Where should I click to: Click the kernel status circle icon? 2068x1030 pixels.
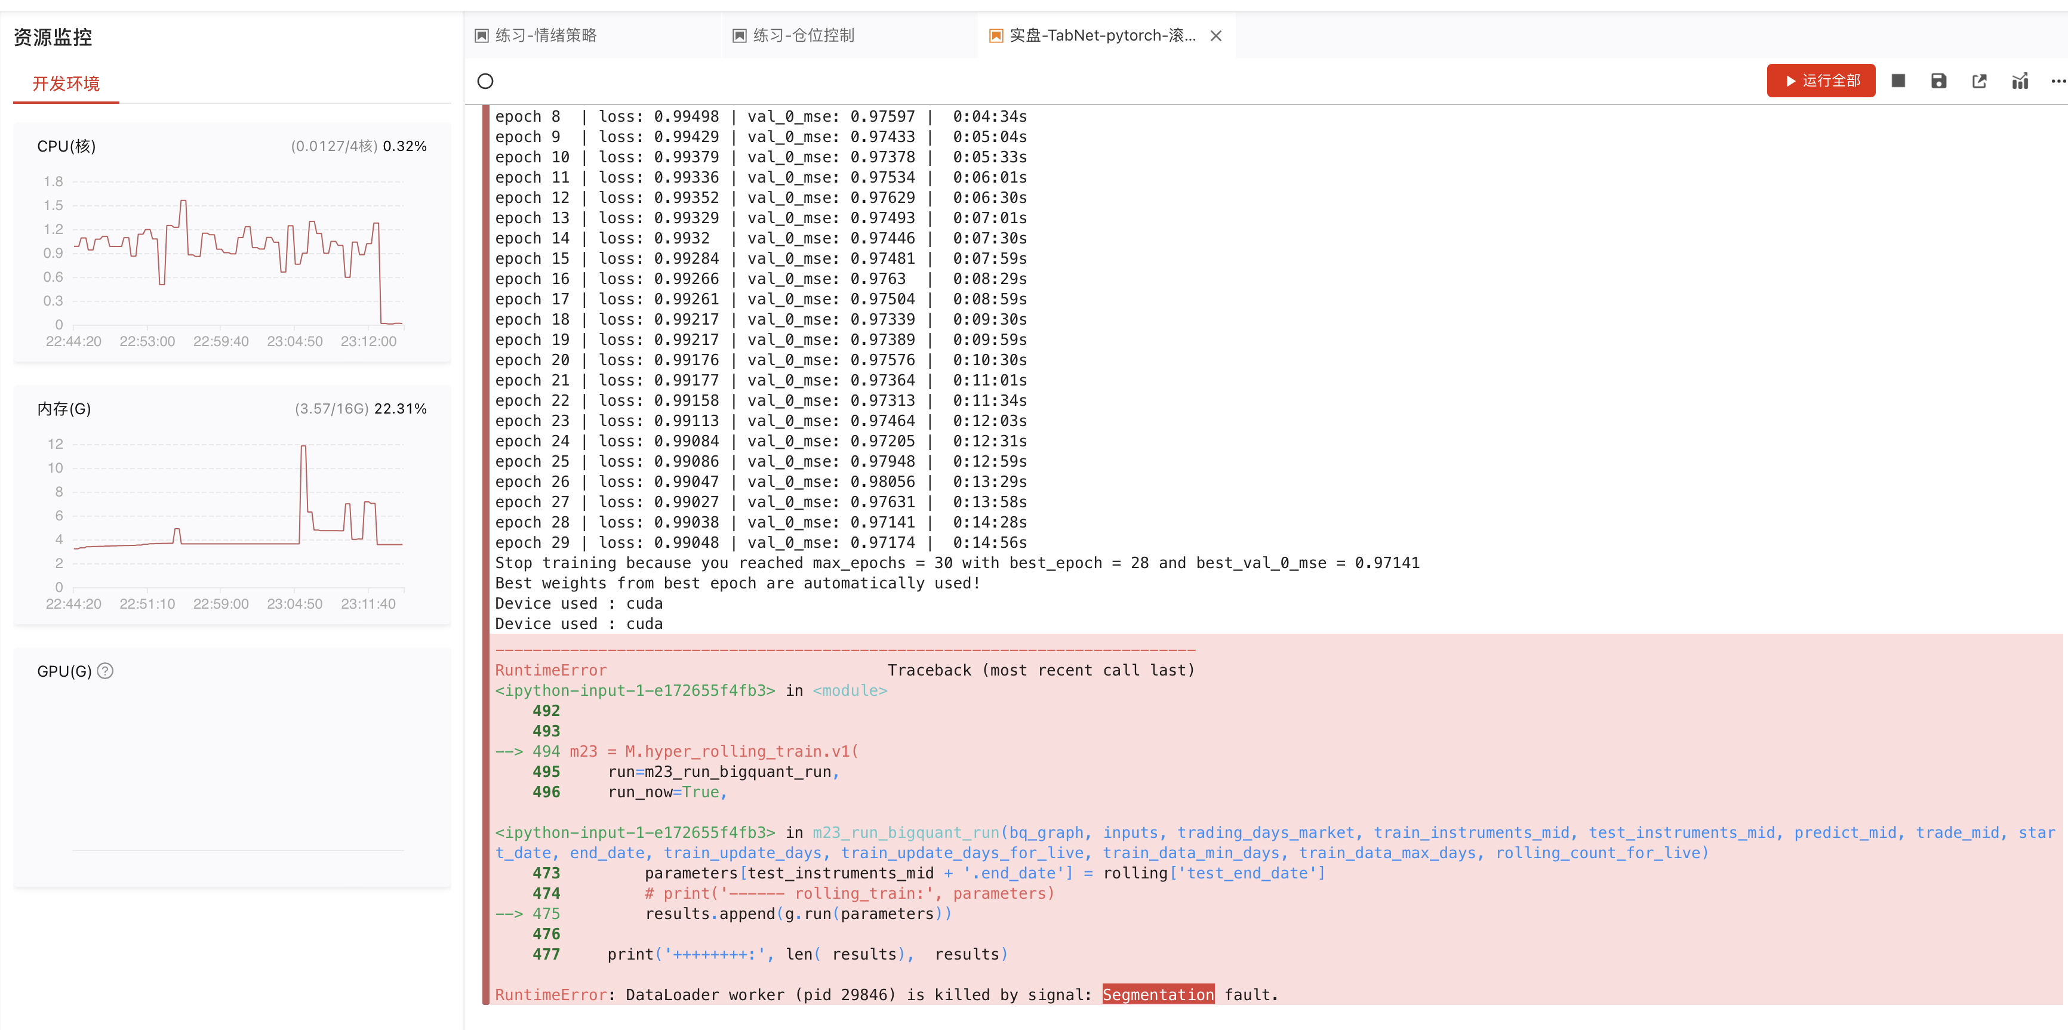tap(485, 81)
